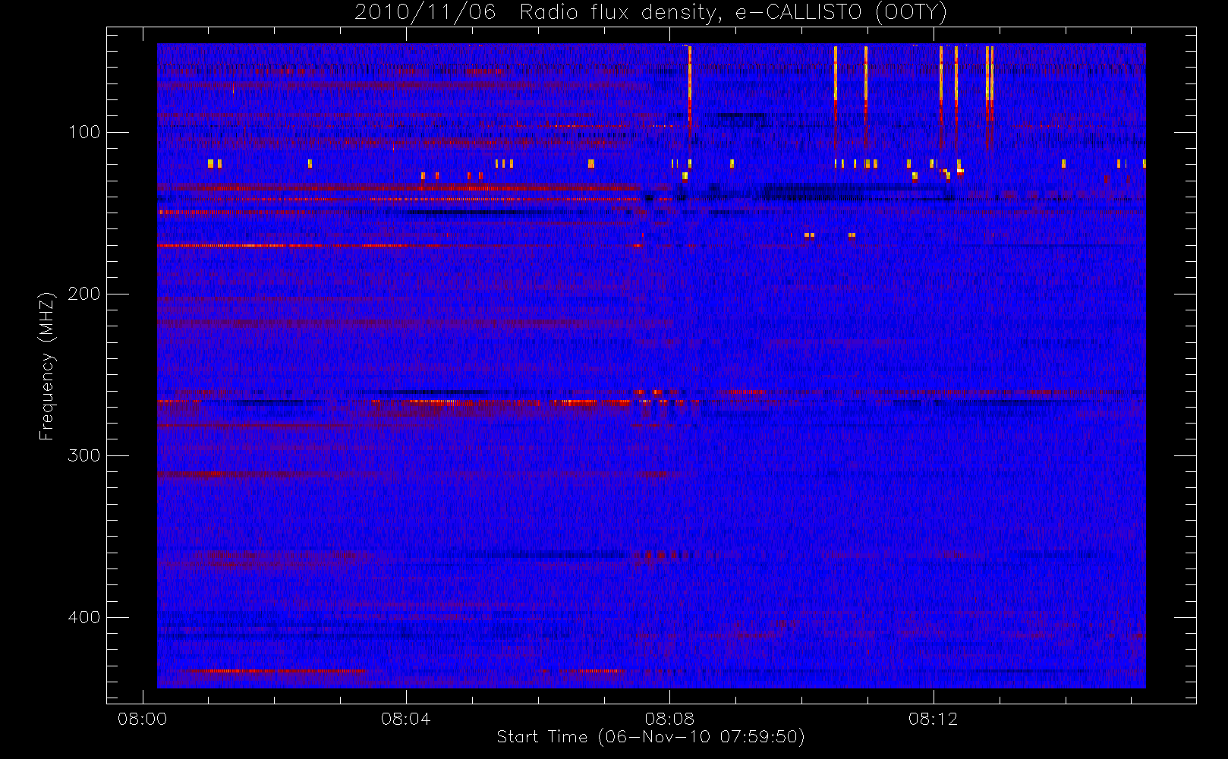Click the '08:04' time tick label

tap(406, 719)
